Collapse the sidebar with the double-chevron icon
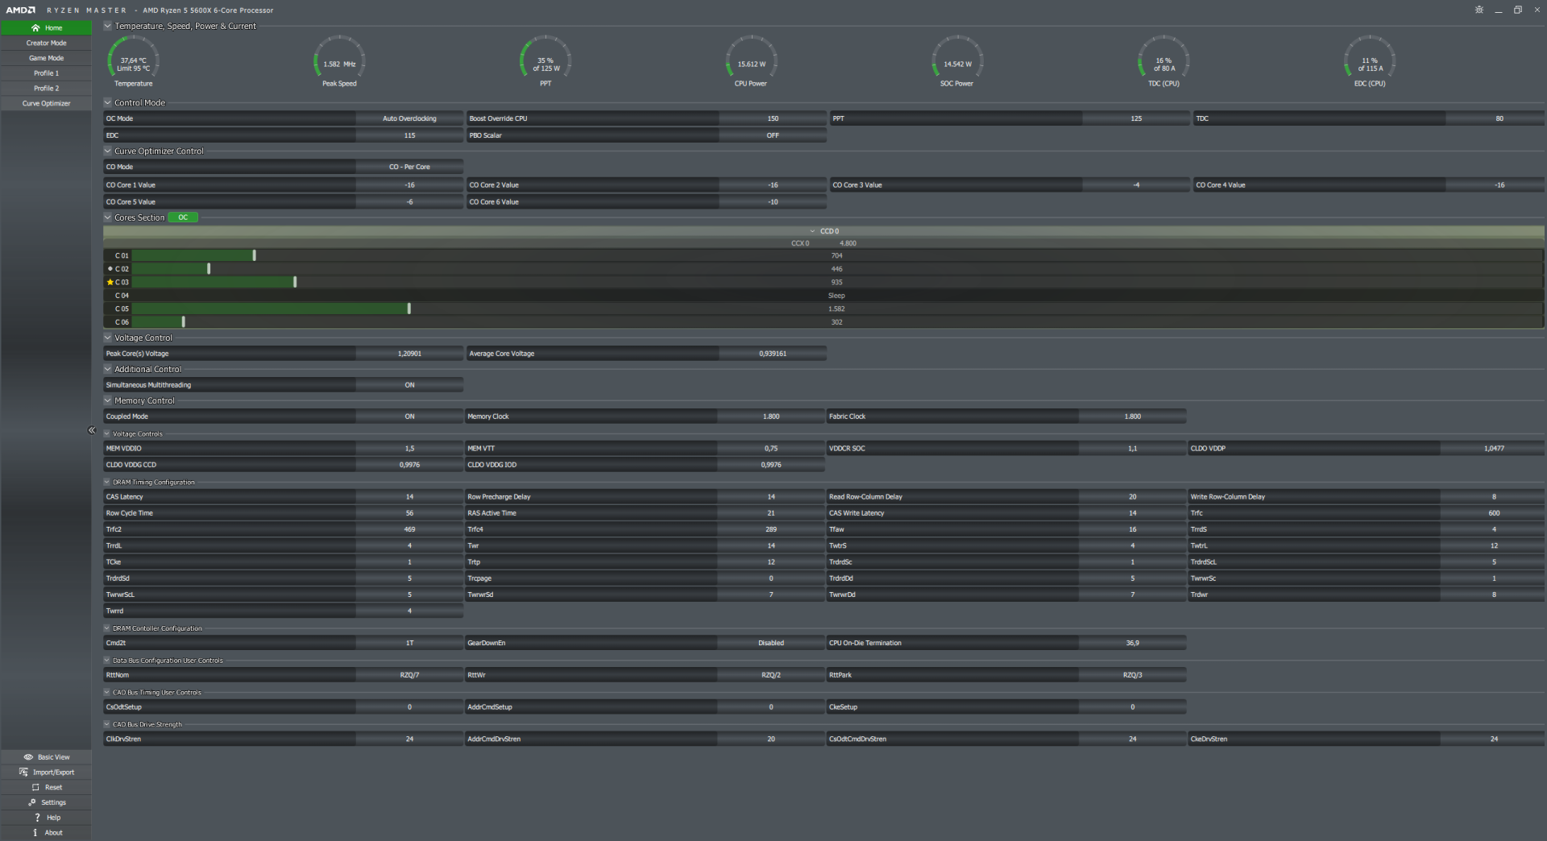The width and height of the screenshot is (1547, 841). point(92,430)
